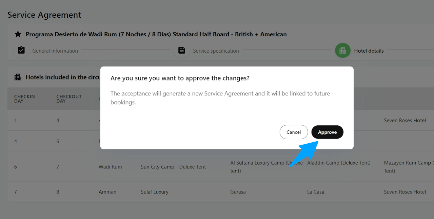Cancel the approve changes dialog
Screen dimensions: 434x219
pos(294,132)
